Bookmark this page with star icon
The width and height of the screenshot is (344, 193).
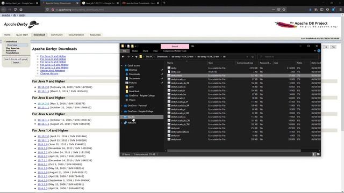coord(284,10)
